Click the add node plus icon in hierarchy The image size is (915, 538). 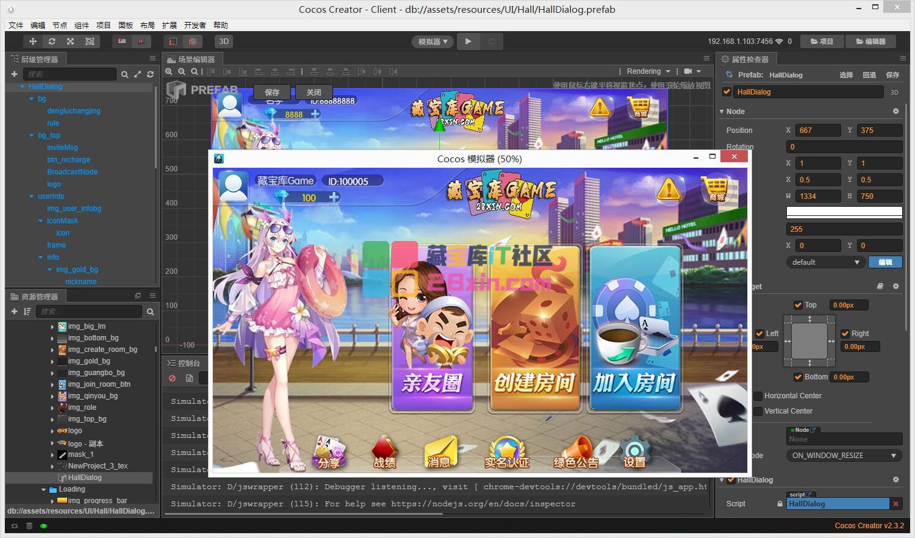14,74
